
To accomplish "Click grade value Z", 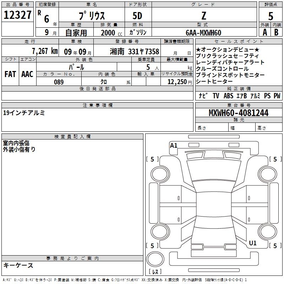I will tap(204, 16).
